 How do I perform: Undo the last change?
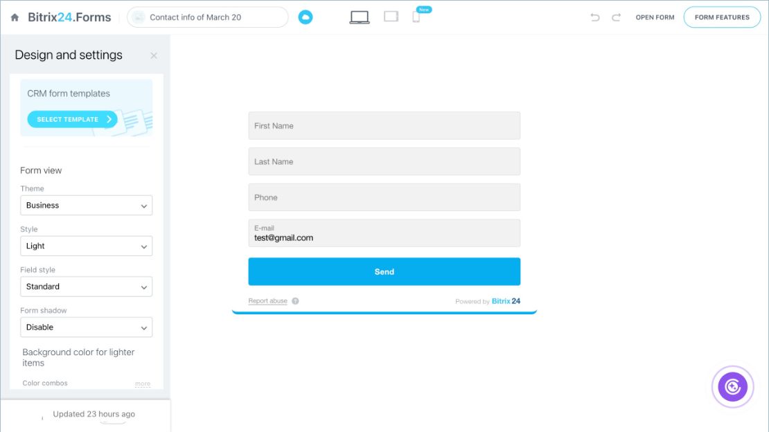(x=595, y=17)
